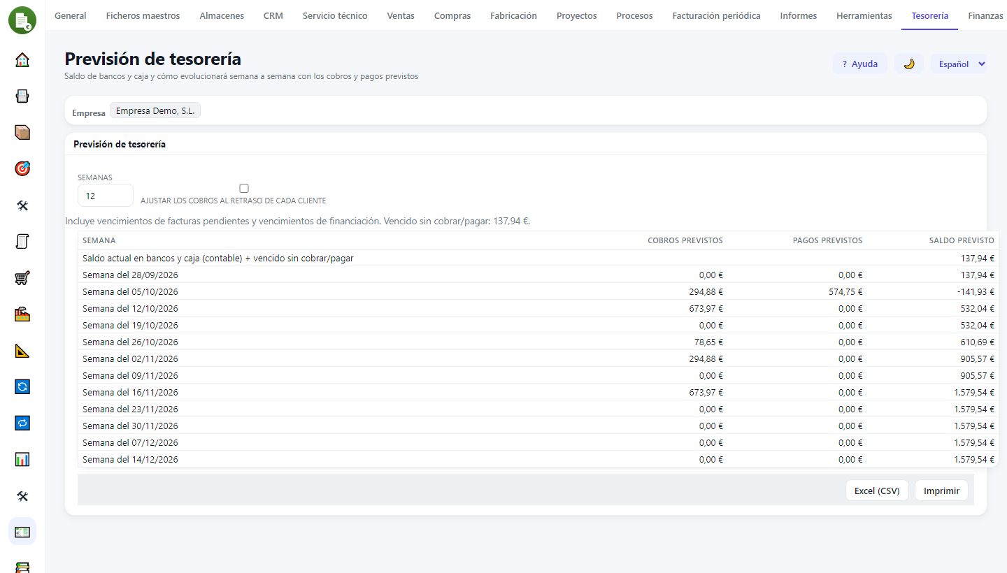Click the Semana column header
The image size is (1007, 573).
tap(99, 240)
